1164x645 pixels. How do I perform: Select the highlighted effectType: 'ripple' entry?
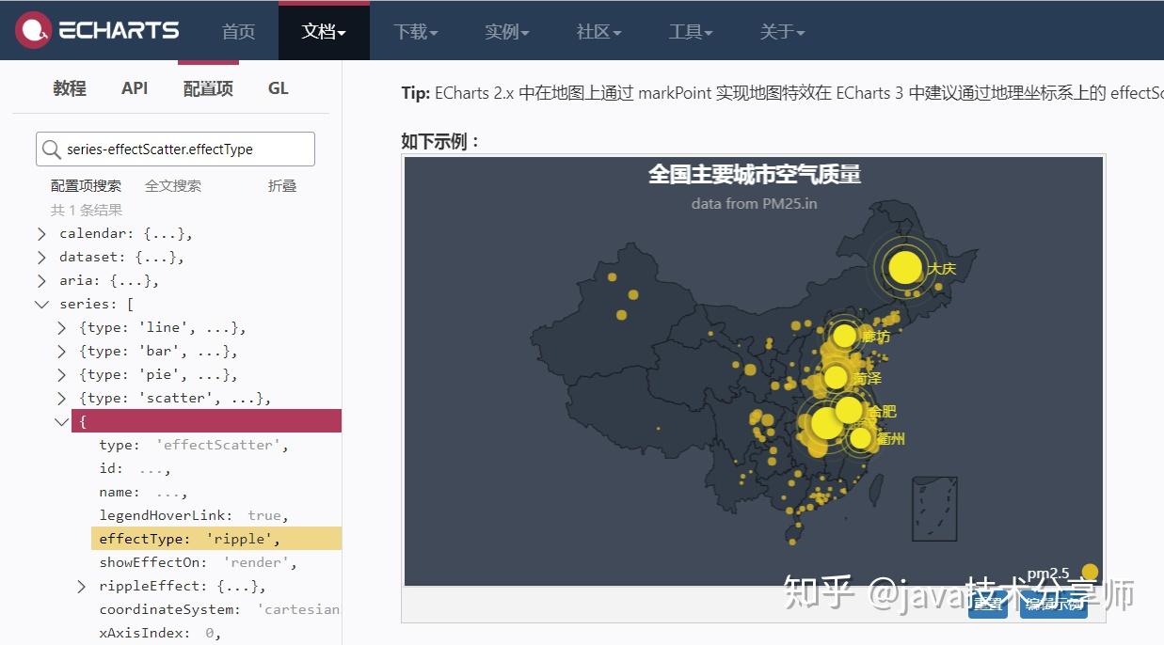pyautogui.click(x=188, y=538)
